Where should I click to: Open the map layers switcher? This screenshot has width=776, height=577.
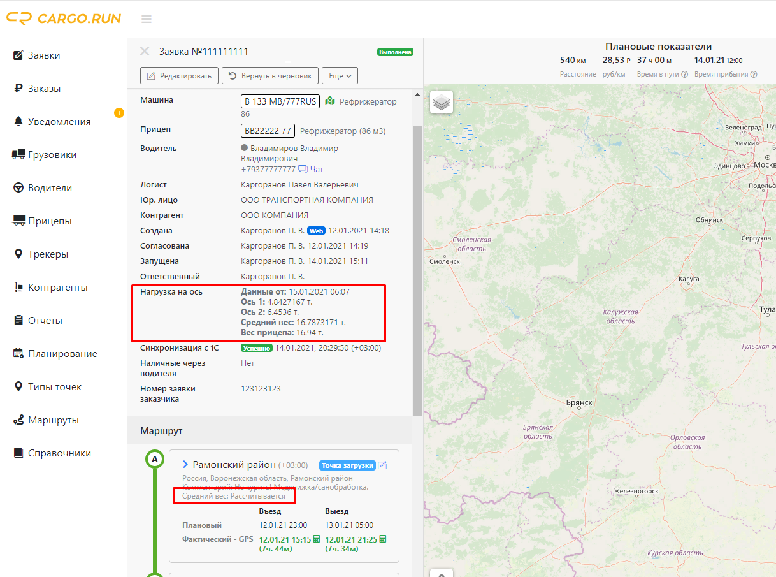point(442,102)
